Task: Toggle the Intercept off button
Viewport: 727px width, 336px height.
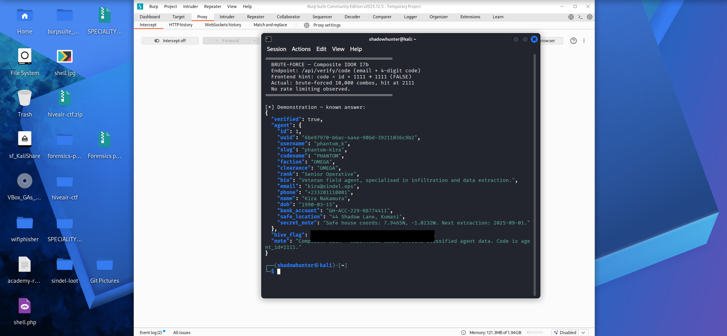Action: click(x=170, y=41)
